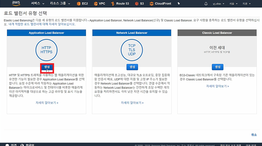Screen dimensions: 262x146
Task: Click the 로드 밸런서 유형 선택 heading
Action: point(25,13)
